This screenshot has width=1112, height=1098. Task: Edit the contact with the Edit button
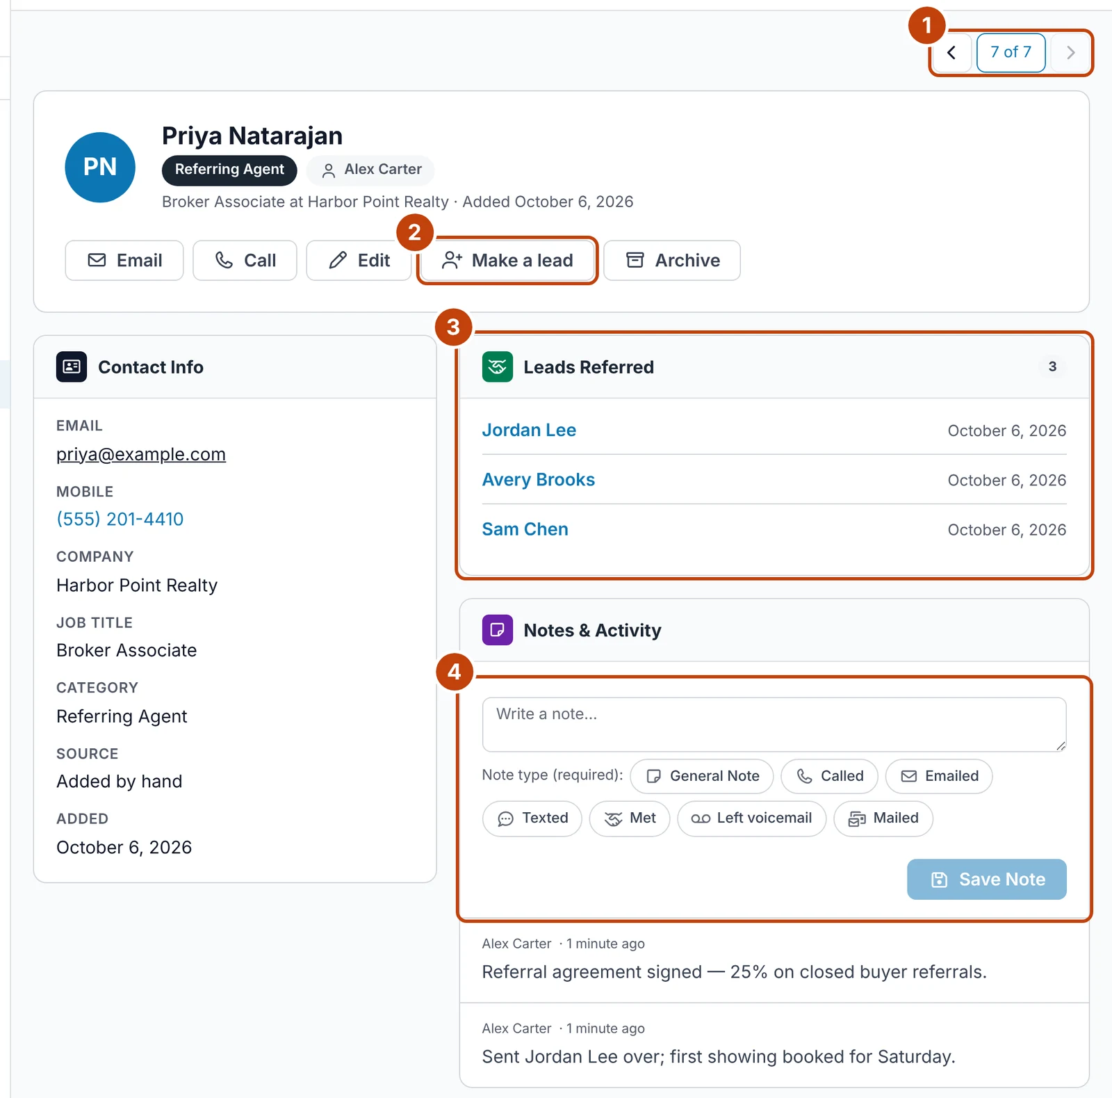pos(359,261)
